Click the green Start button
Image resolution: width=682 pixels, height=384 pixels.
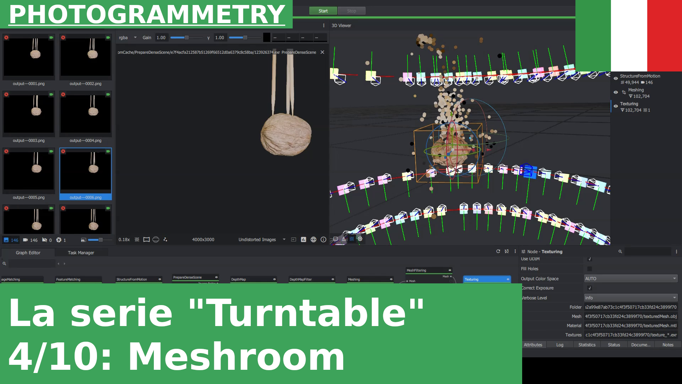point(323,11)
